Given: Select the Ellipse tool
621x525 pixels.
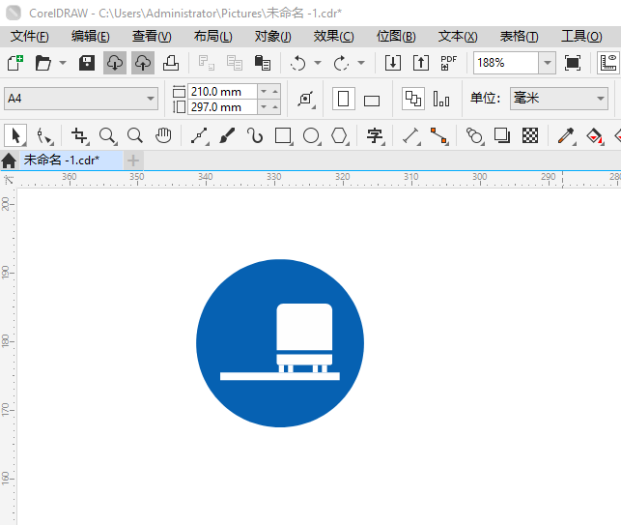Looking at the screenshot, I should point(311,135).
